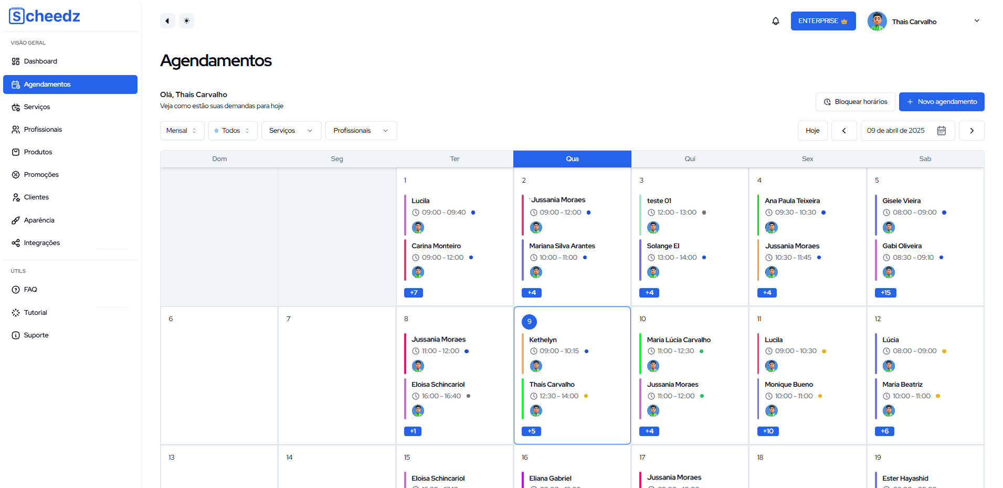Click the Qua column header
Screen dimensions: 1003x488
(x=572, y=159)
